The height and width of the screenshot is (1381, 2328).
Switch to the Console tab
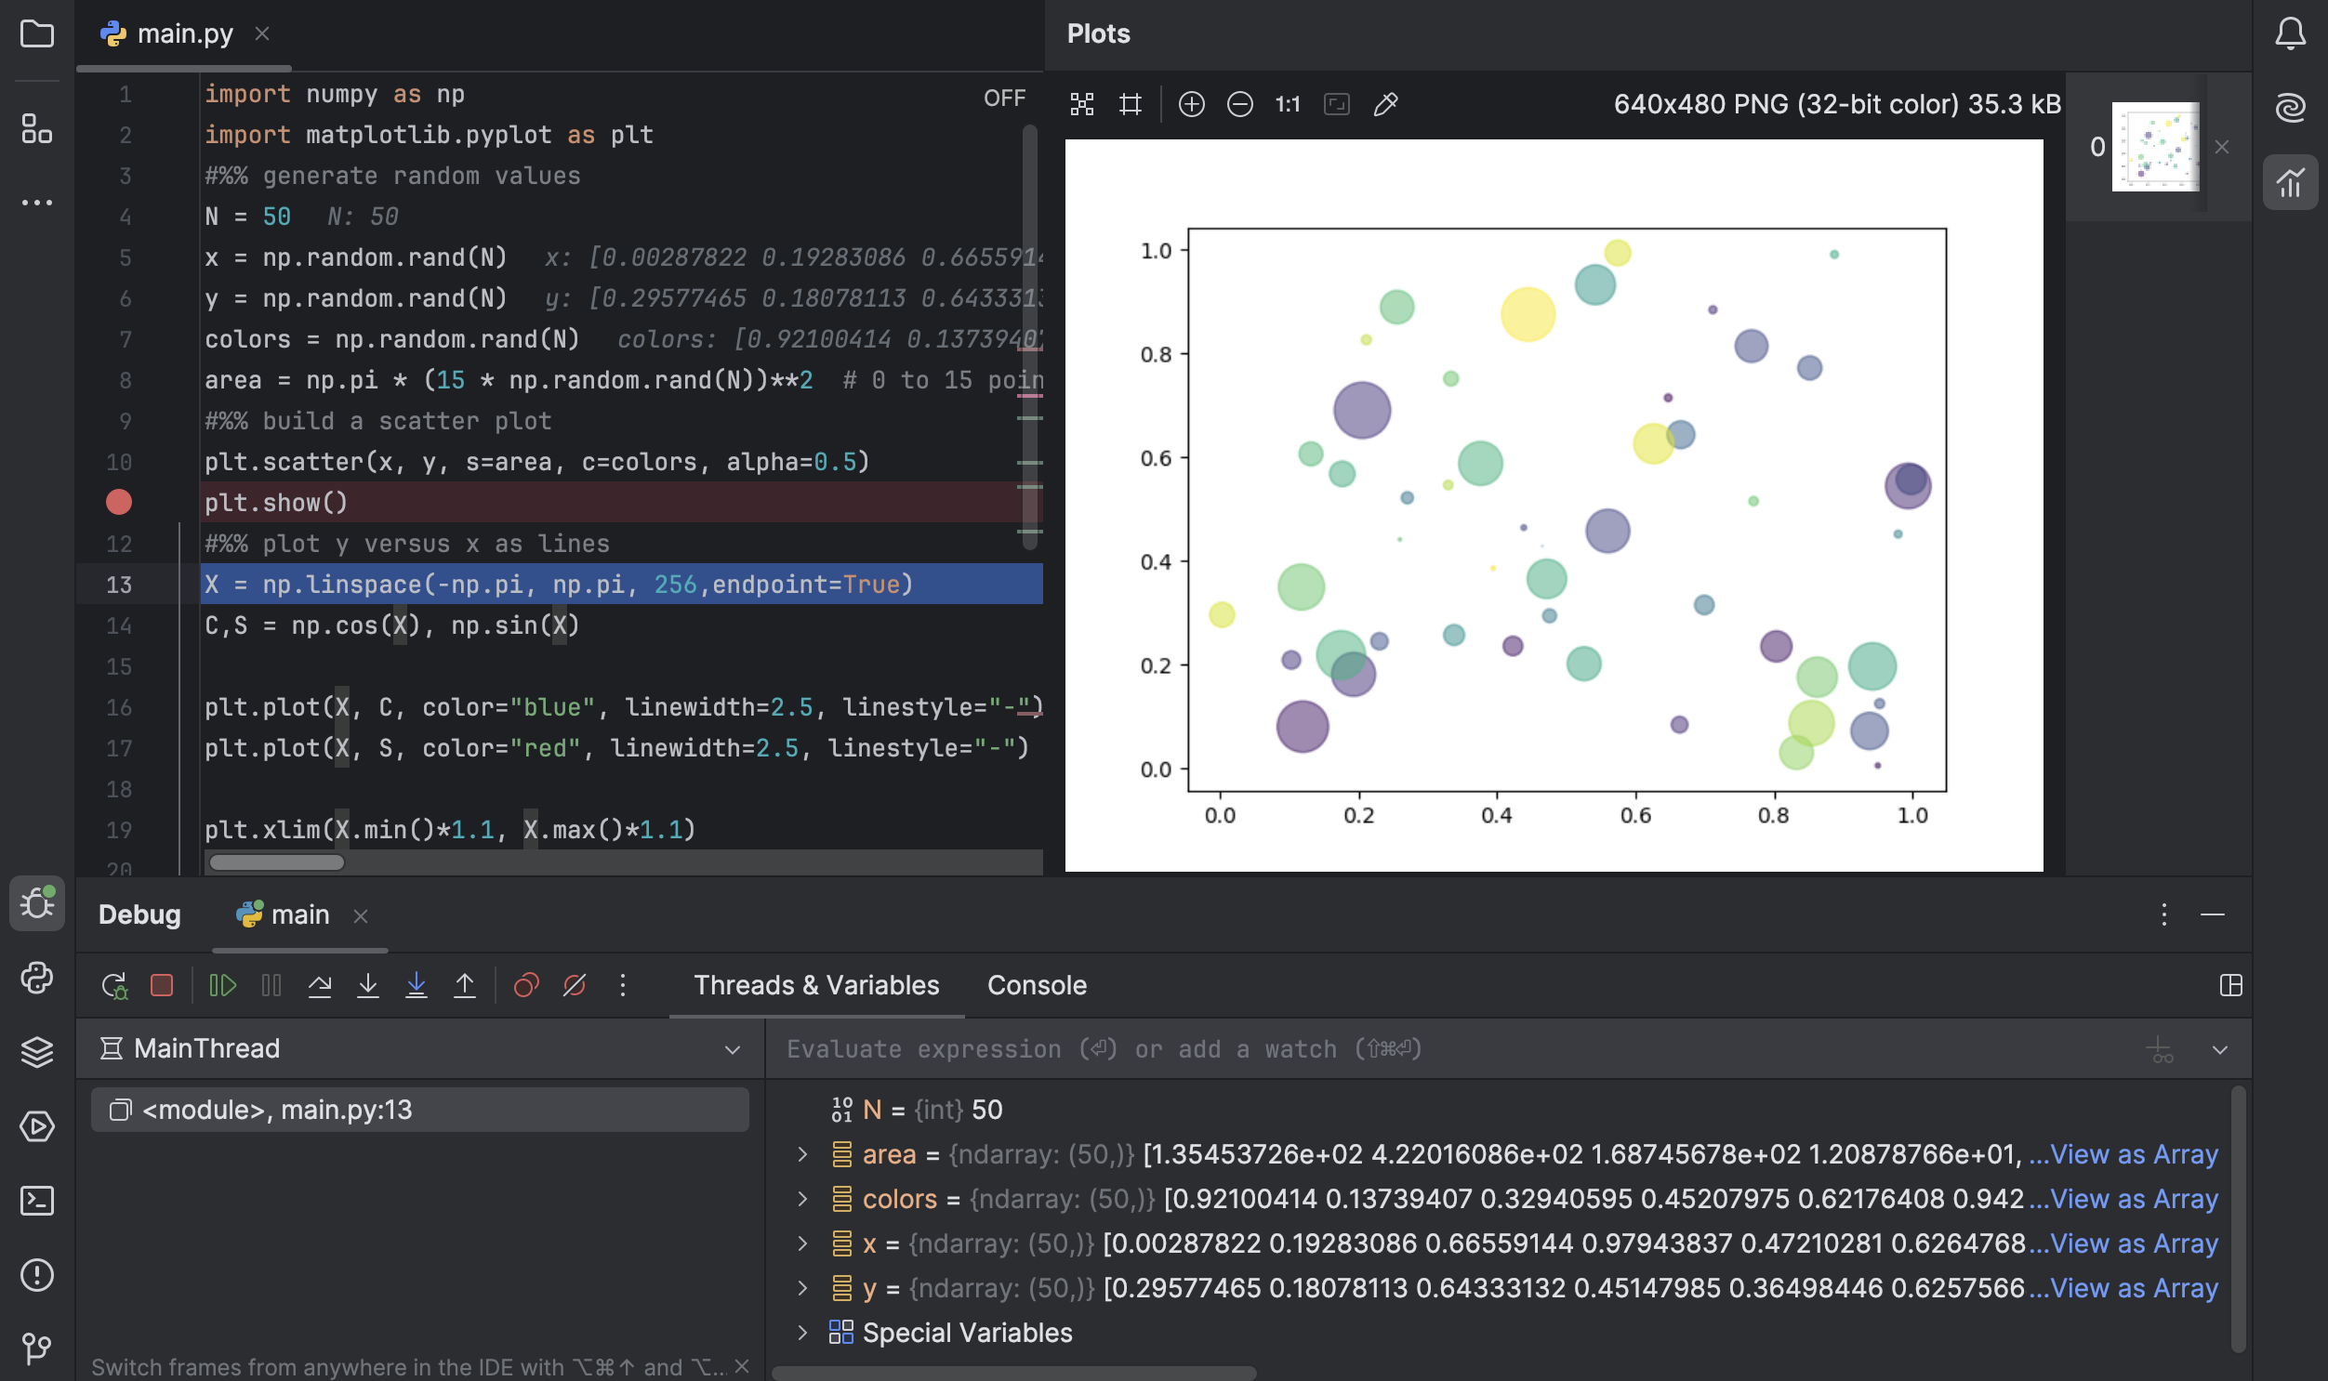click(1036, 985)
